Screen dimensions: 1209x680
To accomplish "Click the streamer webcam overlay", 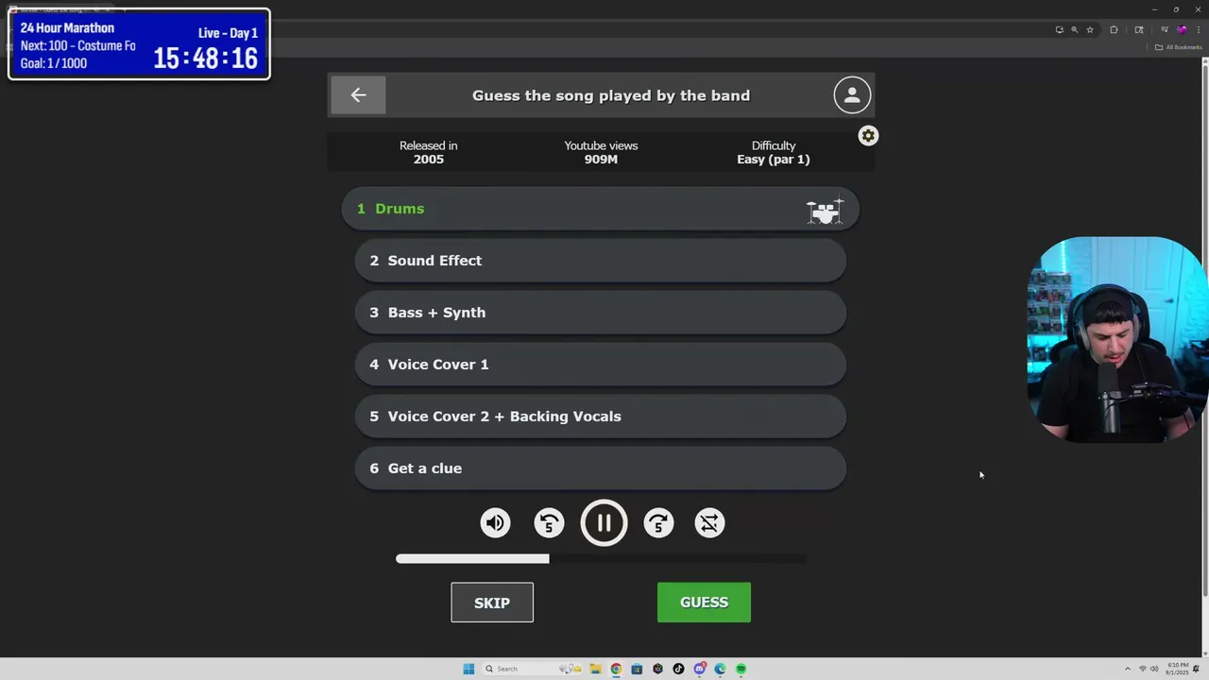I will tap(1117, 340).
